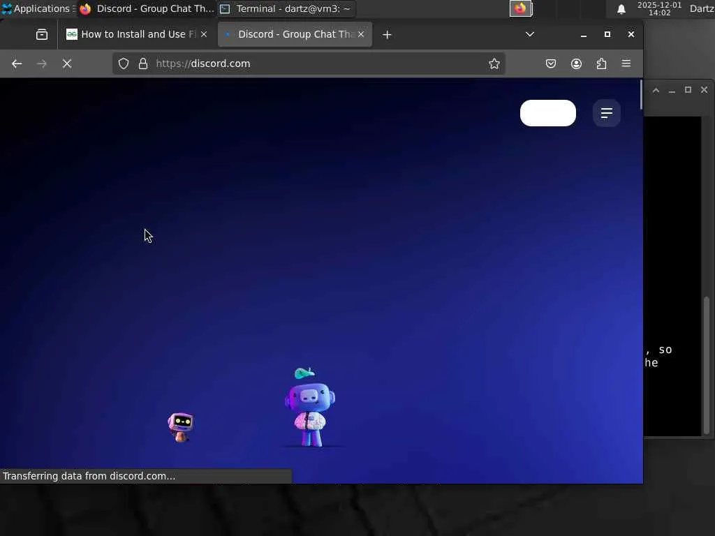Close the How to Install and Use tab
Screen dimensions: 715x536
(205, 34)
